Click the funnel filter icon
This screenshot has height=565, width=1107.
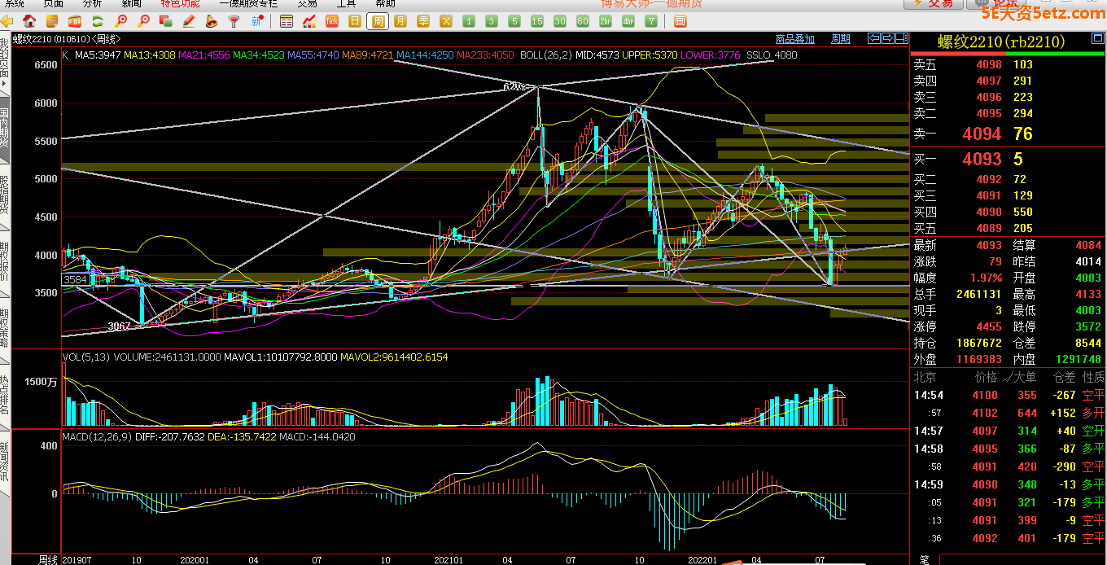pos(234,21)
